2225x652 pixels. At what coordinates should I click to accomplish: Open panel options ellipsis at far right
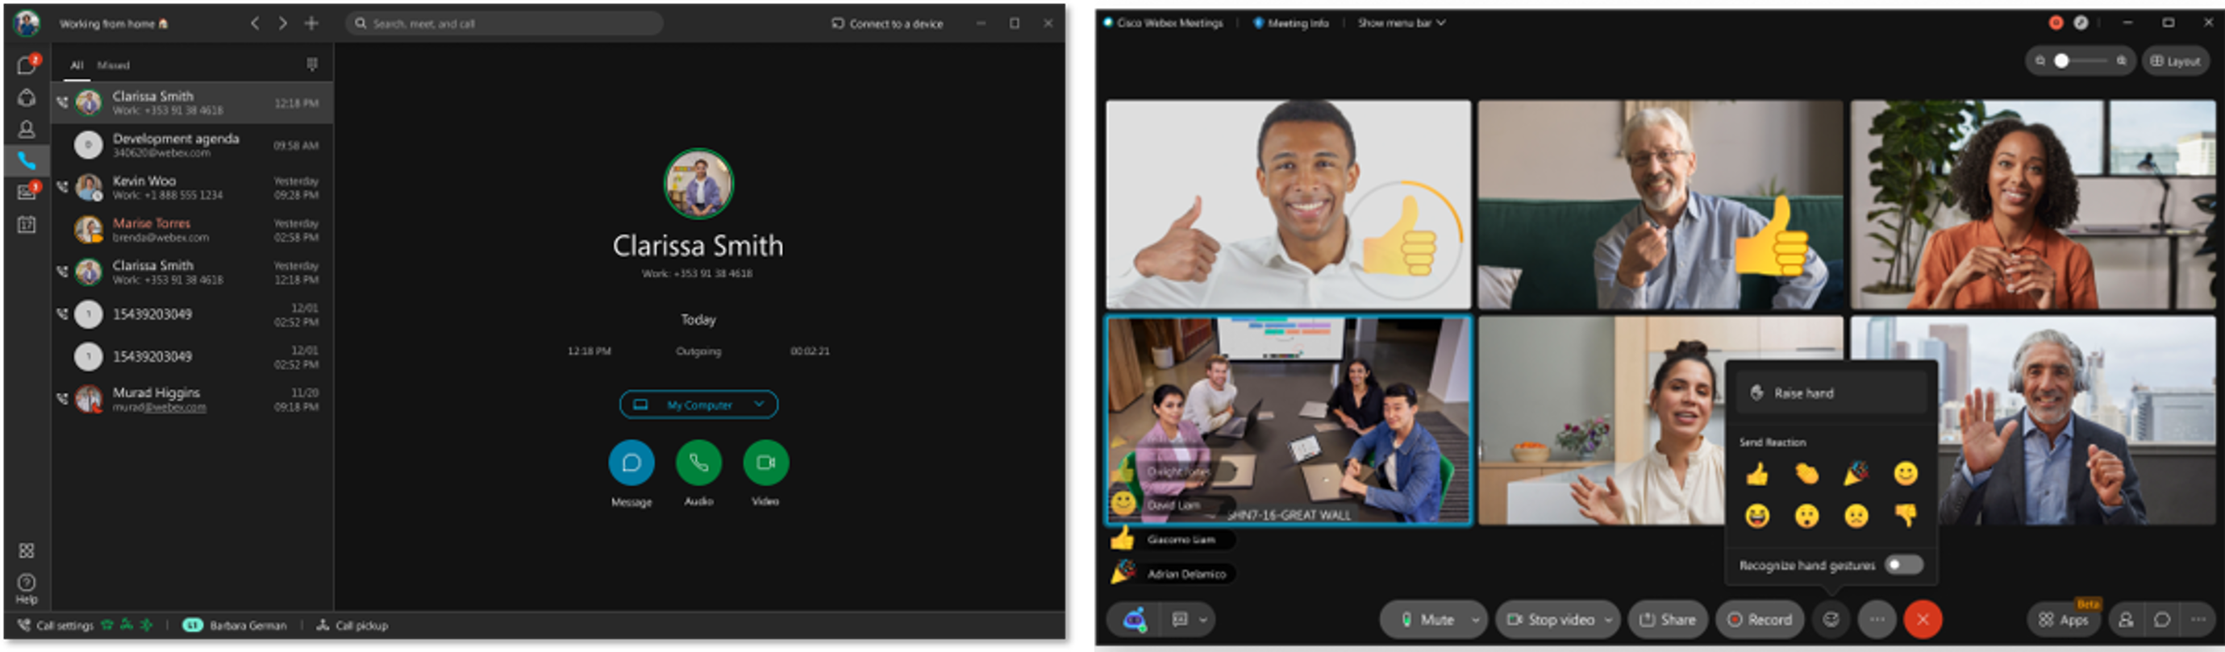click(x=2198, y=619)
